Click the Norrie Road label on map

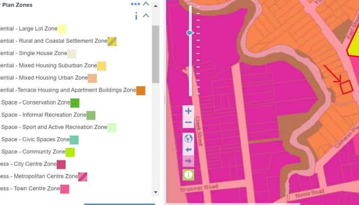point(310,193)
